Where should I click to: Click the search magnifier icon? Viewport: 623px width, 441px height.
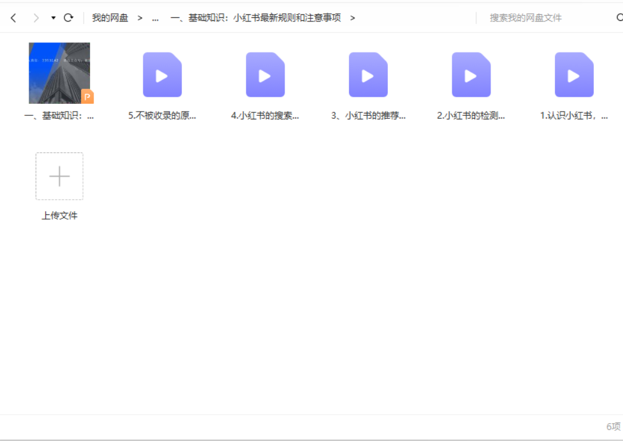pos(619,17)
